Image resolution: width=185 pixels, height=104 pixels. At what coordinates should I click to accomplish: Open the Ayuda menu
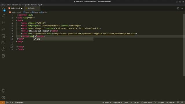(40, 5)
